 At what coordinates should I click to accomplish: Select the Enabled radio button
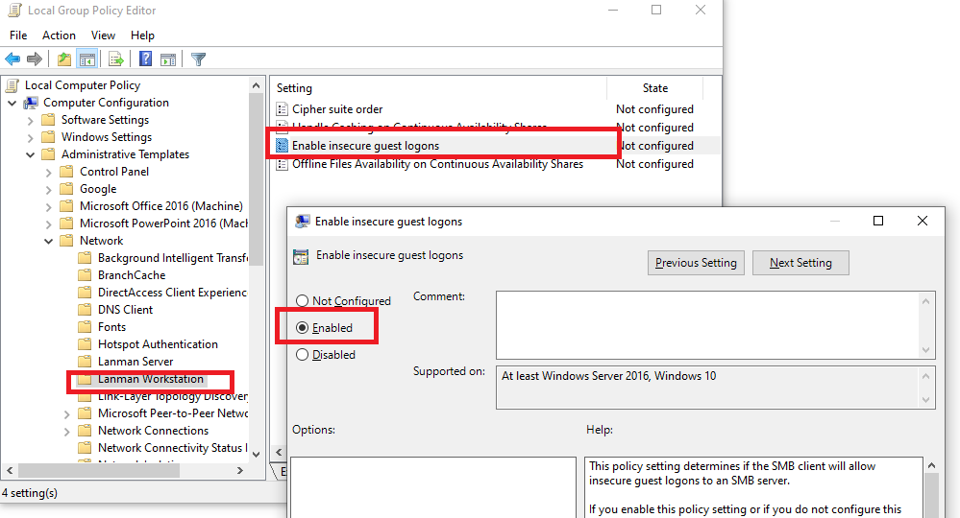302,328
